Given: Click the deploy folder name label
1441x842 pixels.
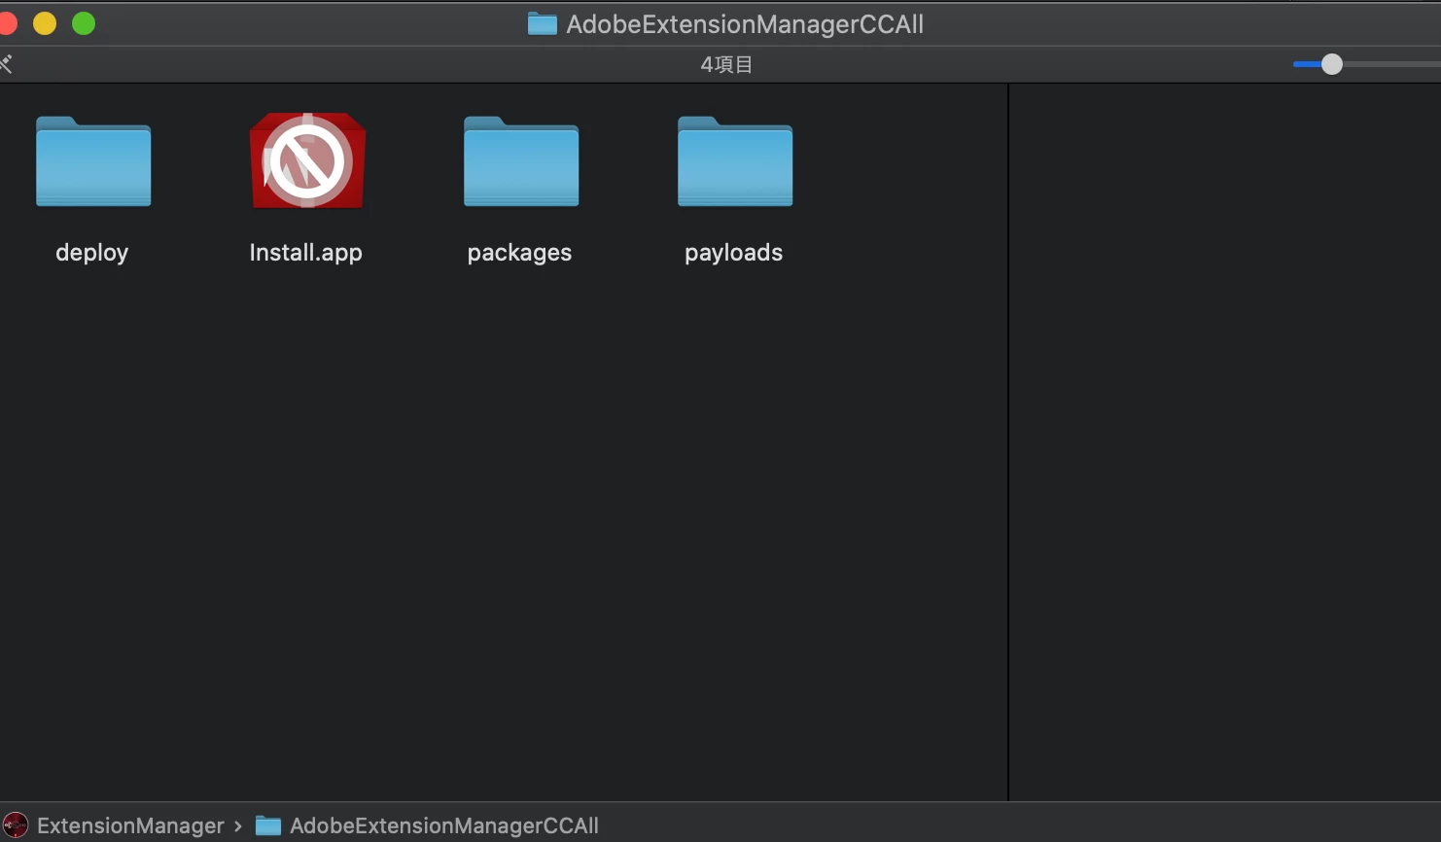Looking at the screenshot, I should 92,253.
